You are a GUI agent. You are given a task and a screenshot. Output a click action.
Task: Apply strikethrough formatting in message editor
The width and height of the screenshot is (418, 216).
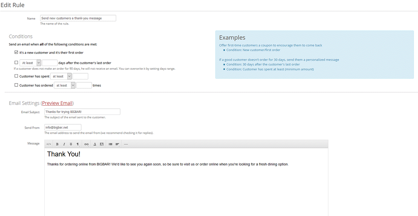click(71, 144)
